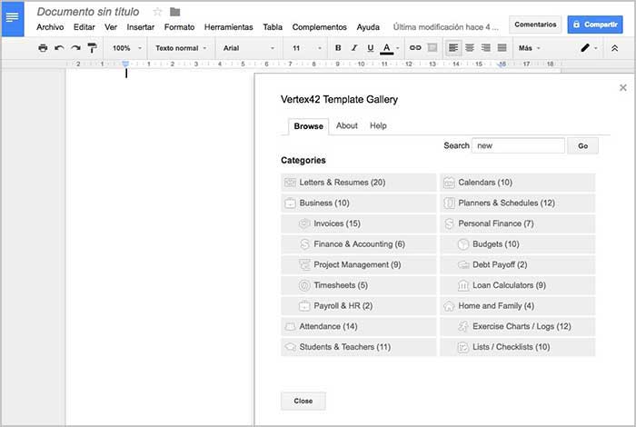Open Payroll & HR category
Viewport: 636px width, 427px height.
point(359,306)
